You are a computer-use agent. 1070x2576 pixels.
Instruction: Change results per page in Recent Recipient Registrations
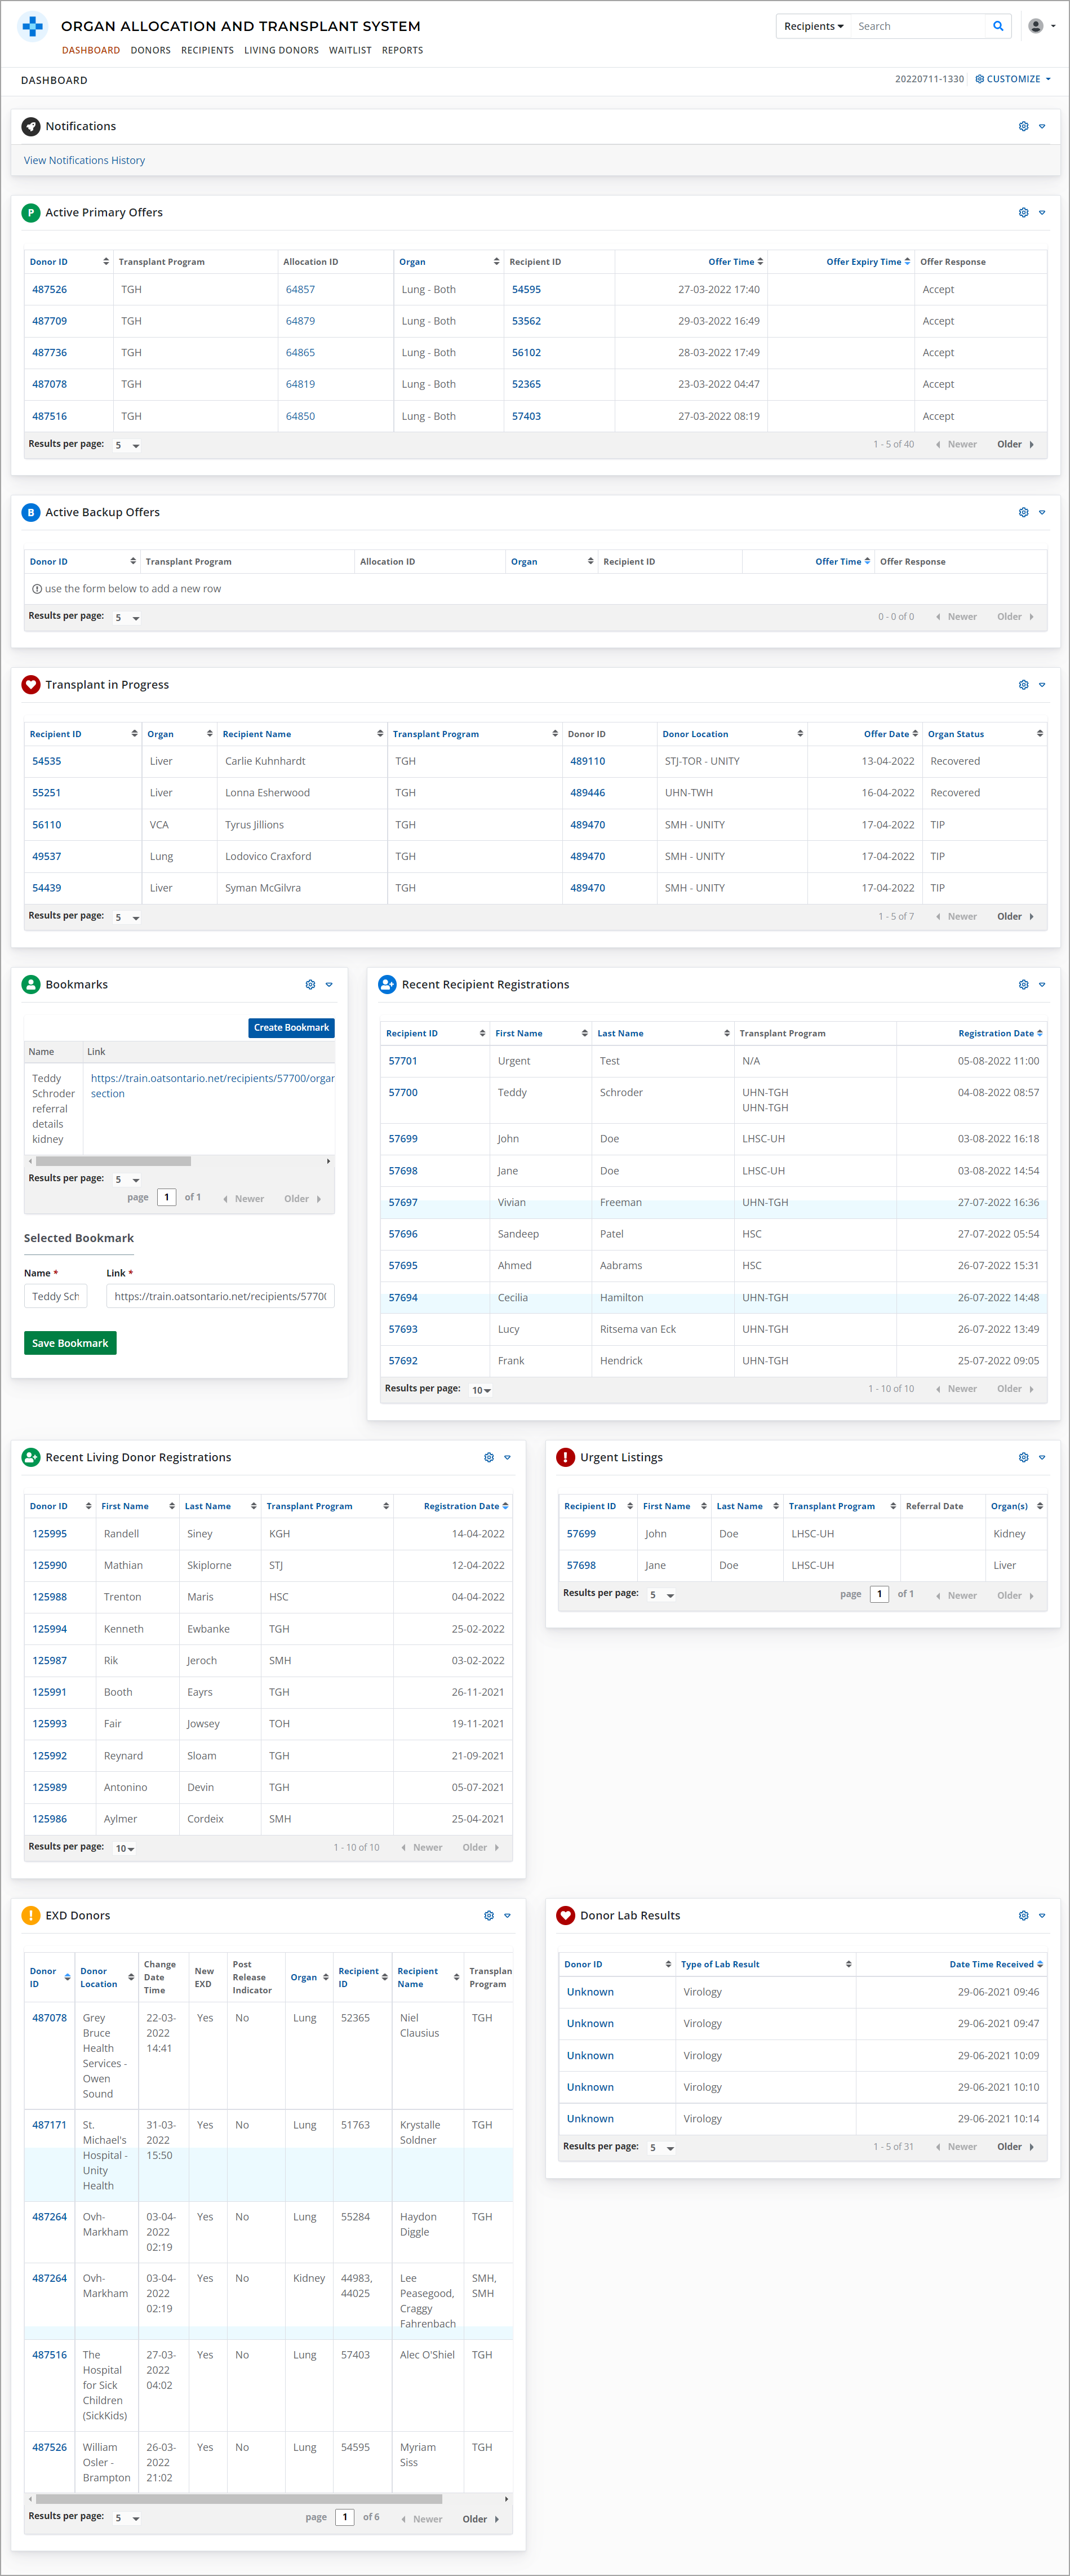click(481, 1390)
